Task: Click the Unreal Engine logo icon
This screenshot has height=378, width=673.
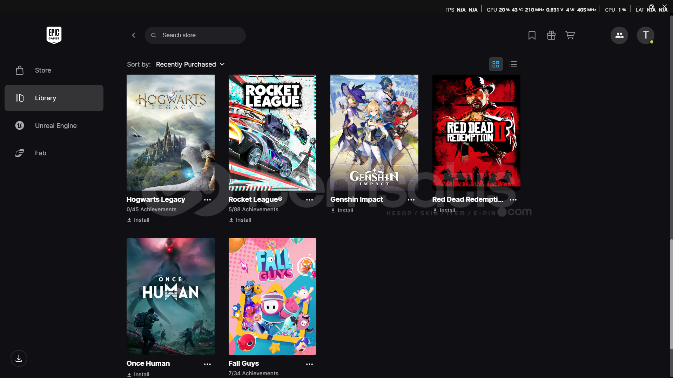Action: (x=20, y=125)
